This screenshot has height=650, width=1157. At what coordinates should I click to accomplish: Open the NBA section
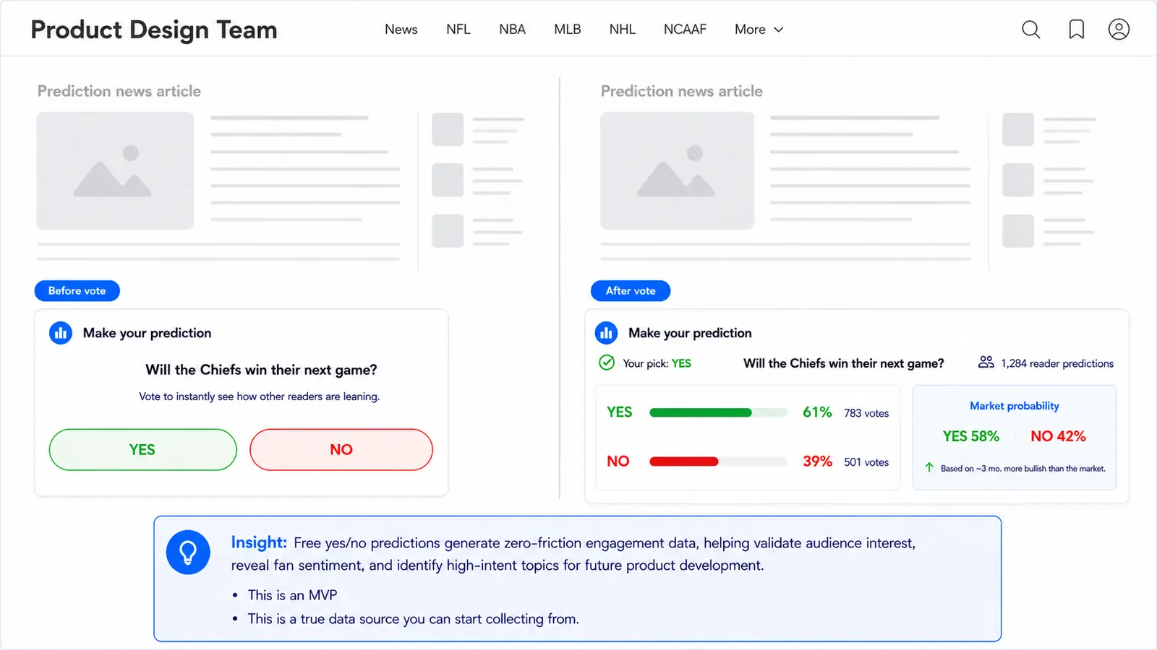(512, 30)
